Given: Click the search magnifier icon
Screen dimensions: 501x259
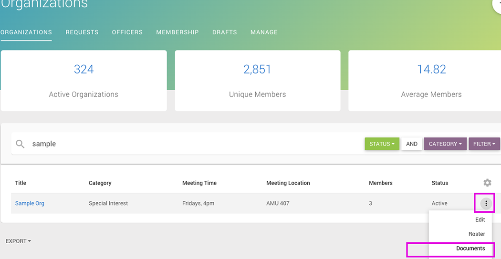Looking at the screenshot, I should tap(20, 144).
